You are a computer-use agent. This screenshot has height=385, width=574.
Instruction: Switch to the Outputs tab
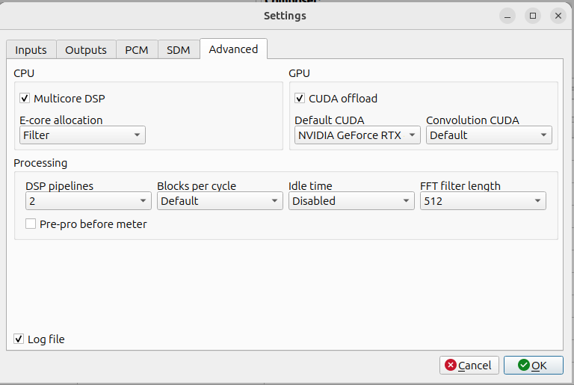(x=86, y=50)
